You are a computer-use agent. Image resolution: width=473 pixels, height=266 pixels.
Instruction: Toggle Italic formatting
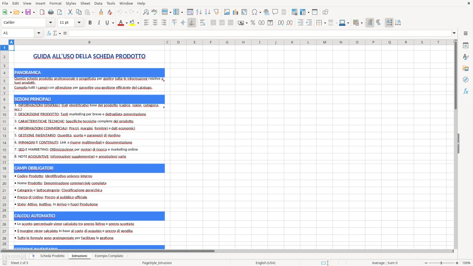point(99,23)
